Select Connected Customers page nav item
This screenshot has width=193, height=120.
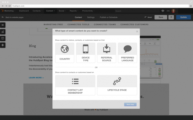[x=134, y=25]
